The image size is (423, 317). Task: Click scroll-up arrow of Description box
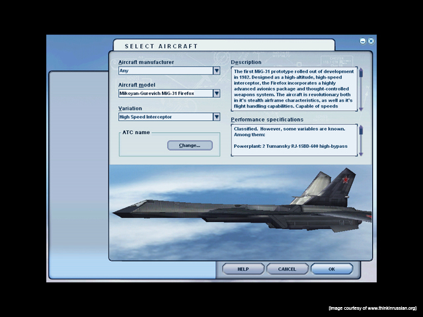click(x=361, y=69)
